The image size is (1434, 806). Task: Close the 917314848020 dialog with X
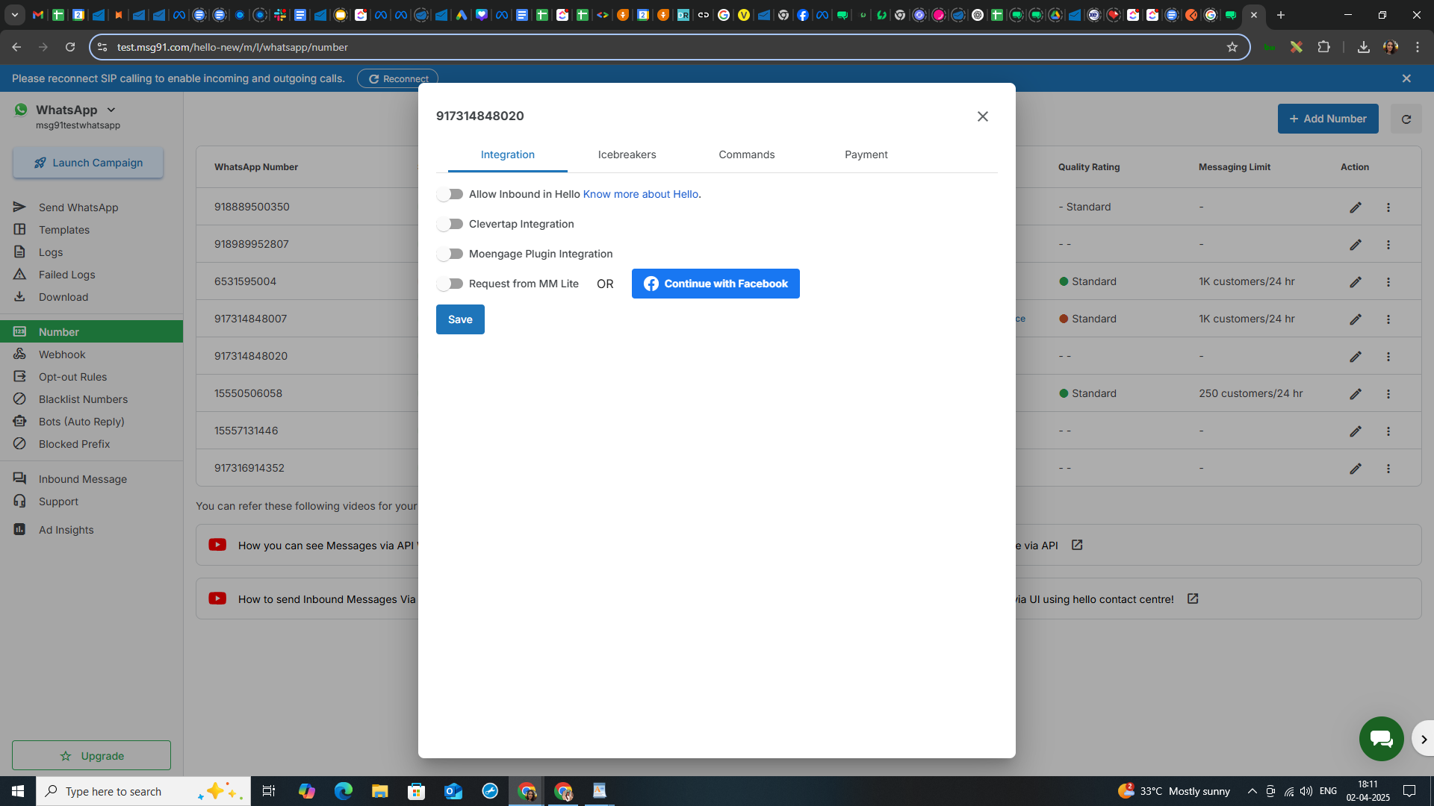tap(982, 116)
